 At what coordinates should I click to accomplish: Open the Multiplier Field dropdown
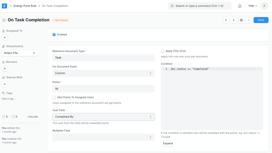pyautogui.click(x=103, y=137)
